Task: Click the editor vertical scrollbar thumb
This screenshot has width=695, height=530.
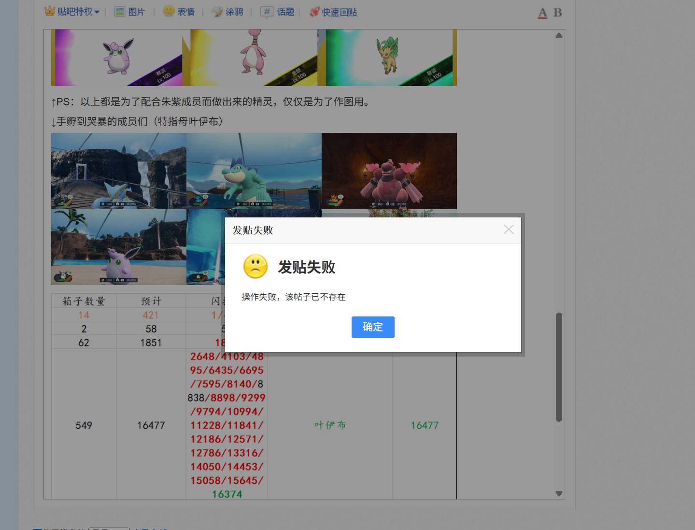Action: coord(559,367)
